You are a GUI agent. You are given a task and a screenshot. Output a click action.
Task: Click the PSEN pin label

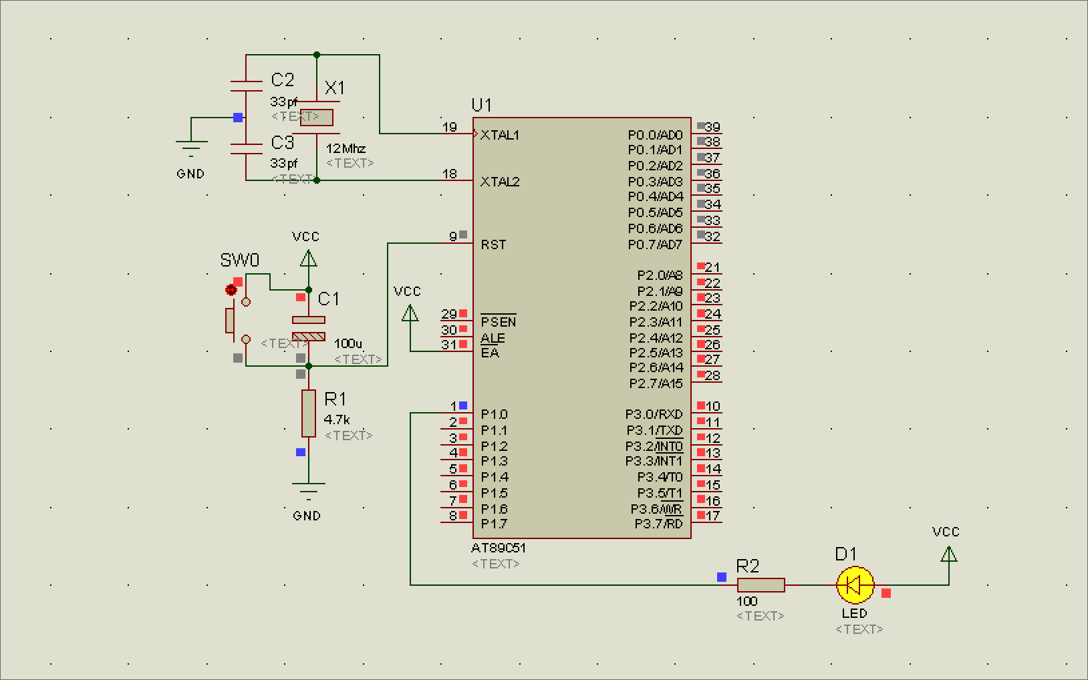[499, 322]
